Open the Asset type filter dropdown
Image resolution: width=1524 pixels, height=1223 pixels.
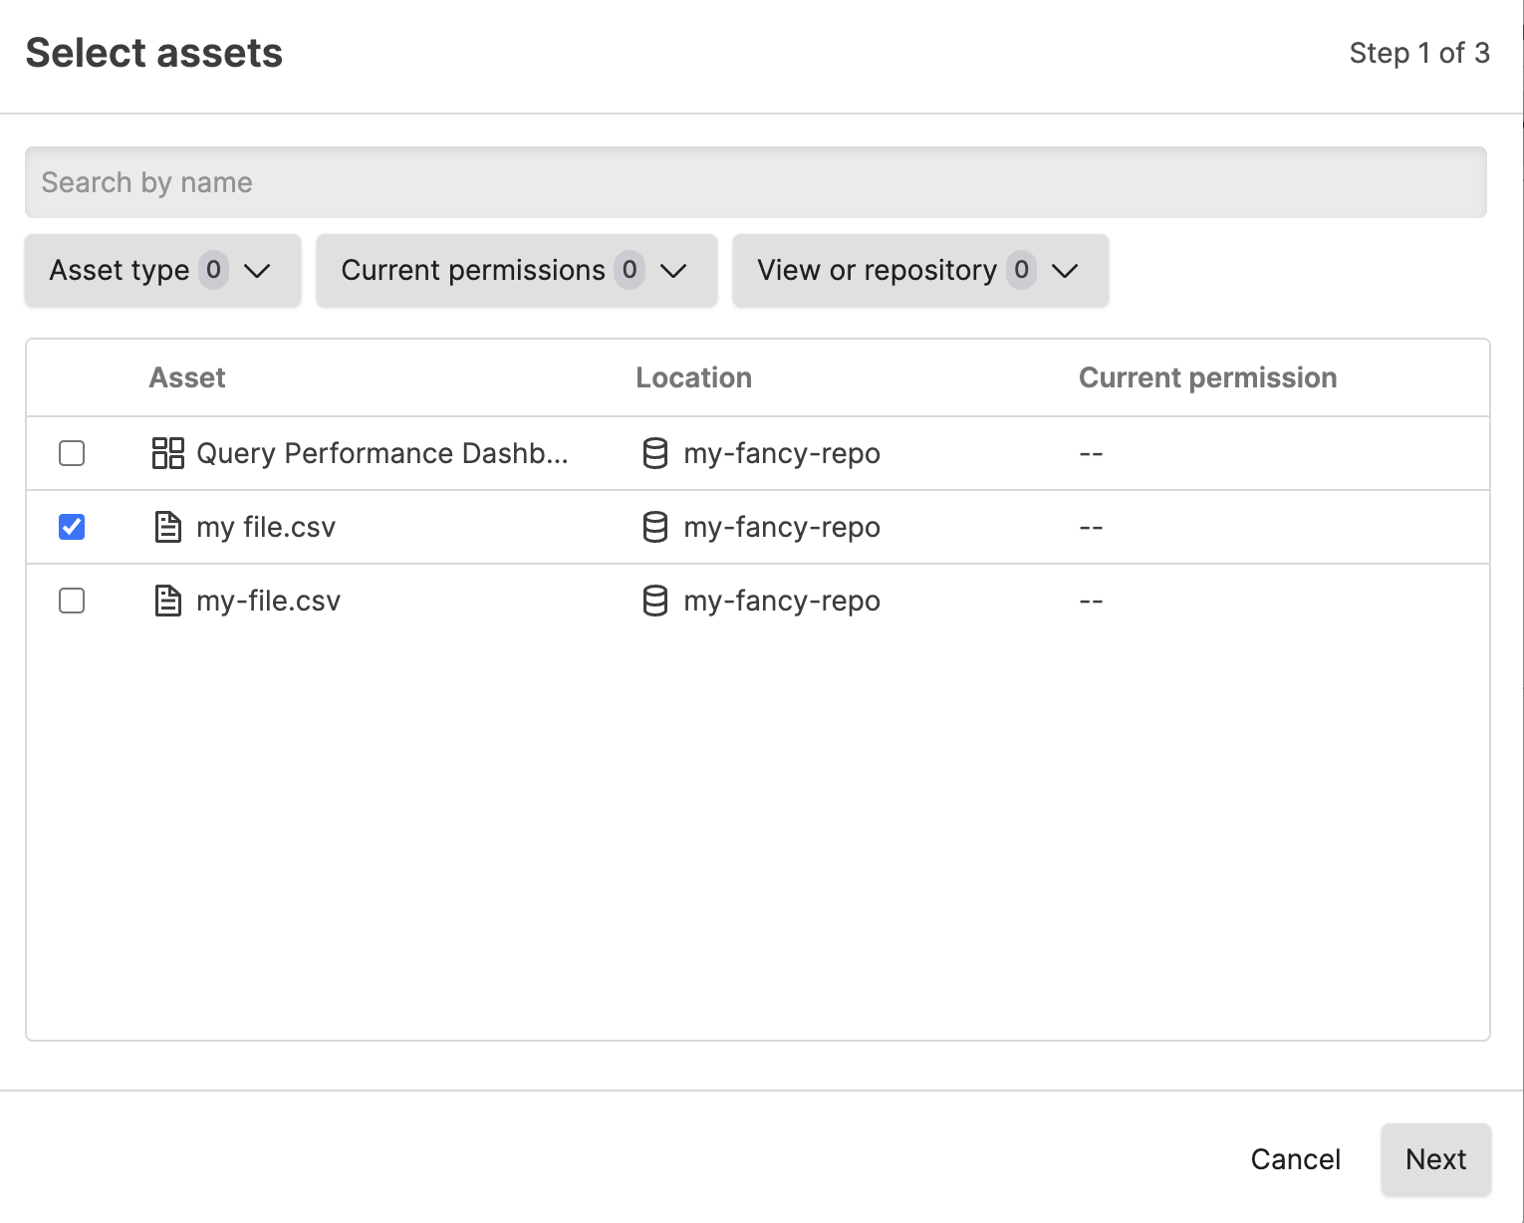[x=161, y=270]
